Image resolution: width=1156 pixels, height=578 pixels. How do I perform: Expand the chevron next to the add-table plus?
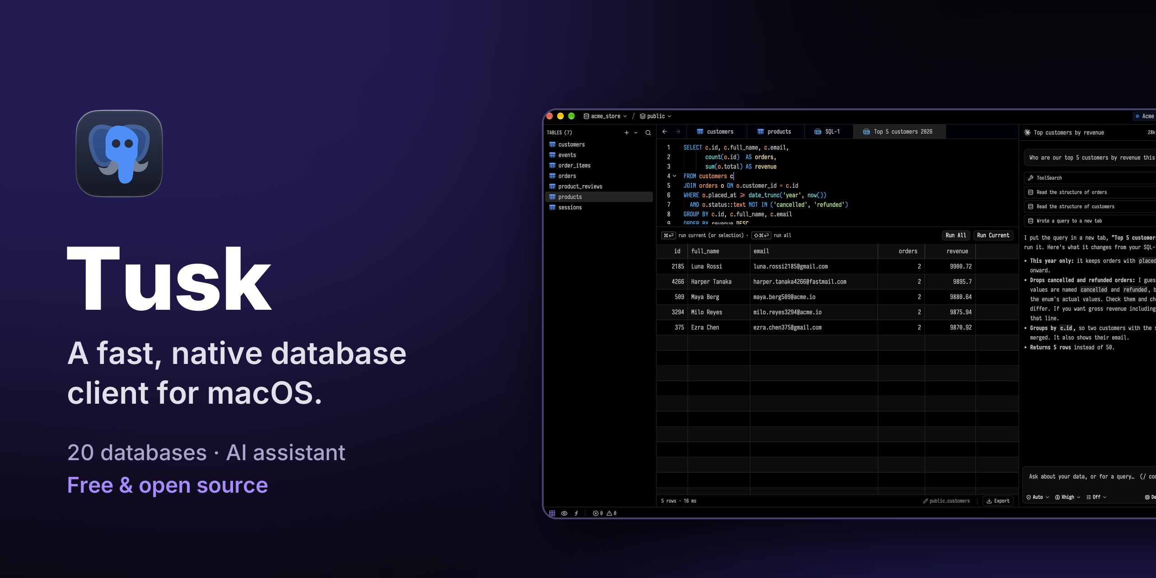636,133
